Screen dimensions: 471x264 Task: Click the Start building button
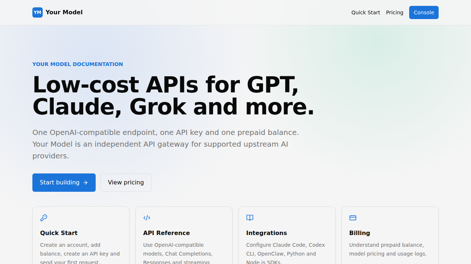pos(64,183)
